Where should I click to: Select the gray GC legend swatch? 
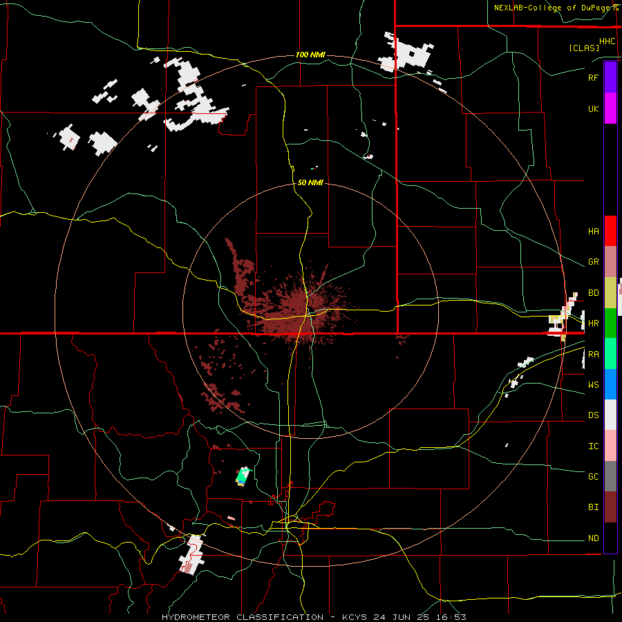click(610, 476)
